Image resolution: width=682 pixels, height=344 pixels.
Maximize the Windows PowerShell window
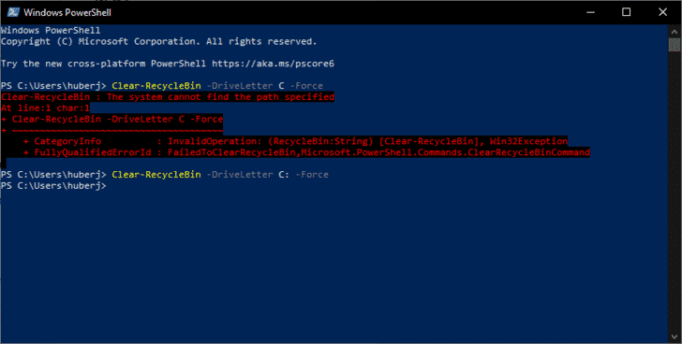[627, 12]
